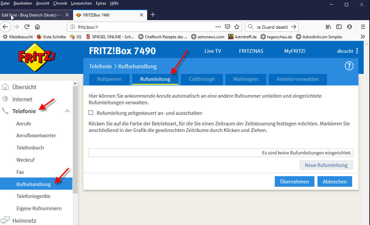Switch to the Wahlregeln tab
The image size is (370, 225).
click(x=245, y=79)
